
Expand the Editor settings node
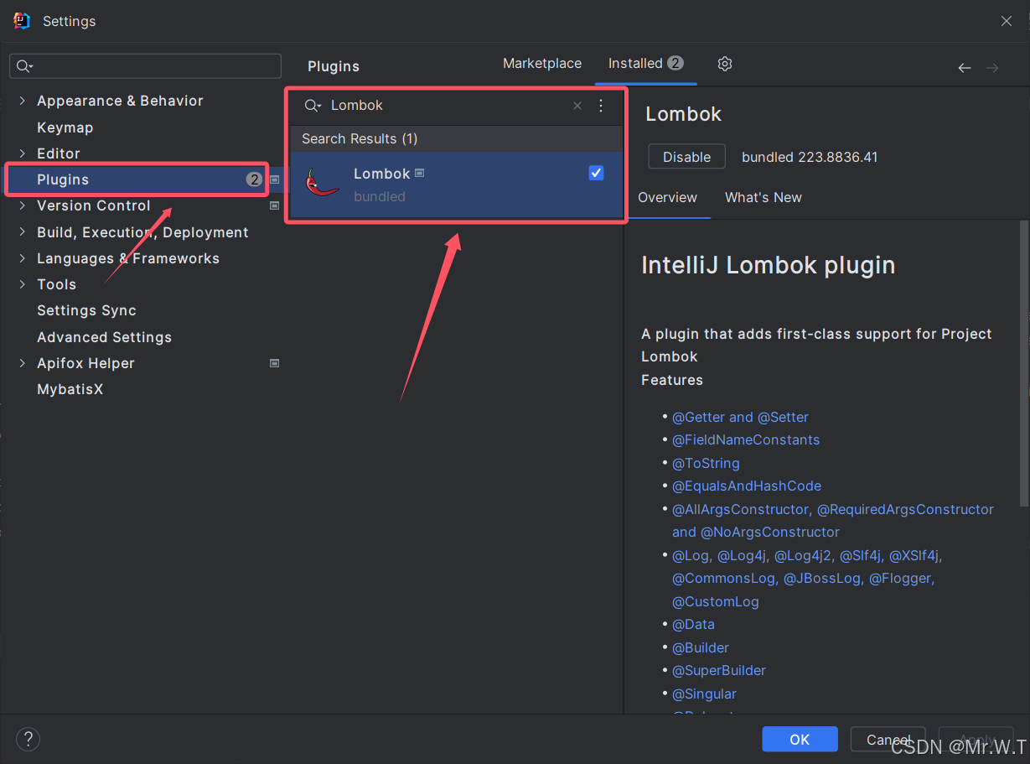pos(22,153)
